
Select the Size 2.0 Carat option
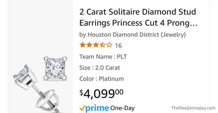(x=99, y=68)
